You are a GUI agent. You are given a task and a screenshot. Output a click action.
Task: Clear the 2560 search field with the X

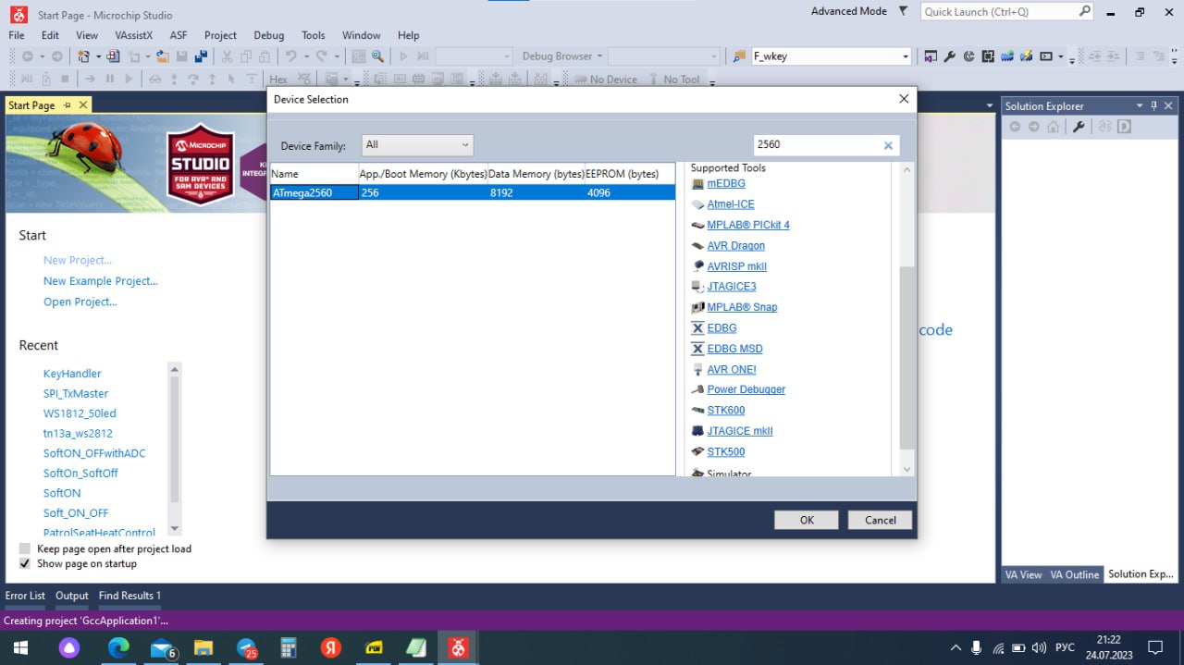[x=888, y=145]
